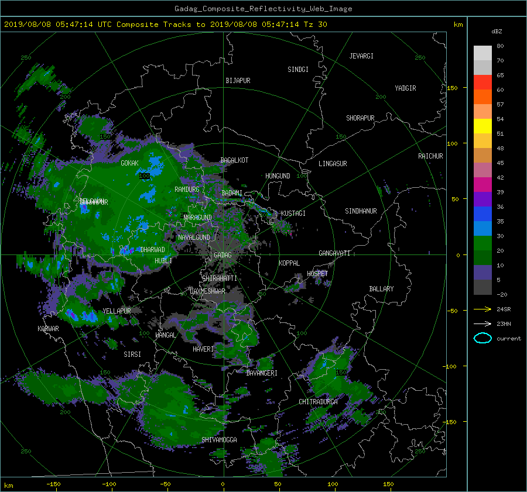
Task: Click the KOPPAL city label
Action: (289, 263)
